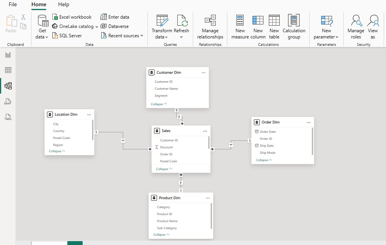Connect to SQL Server source
This screenshot has width=386, height=245.
click(x=67, y=36)
